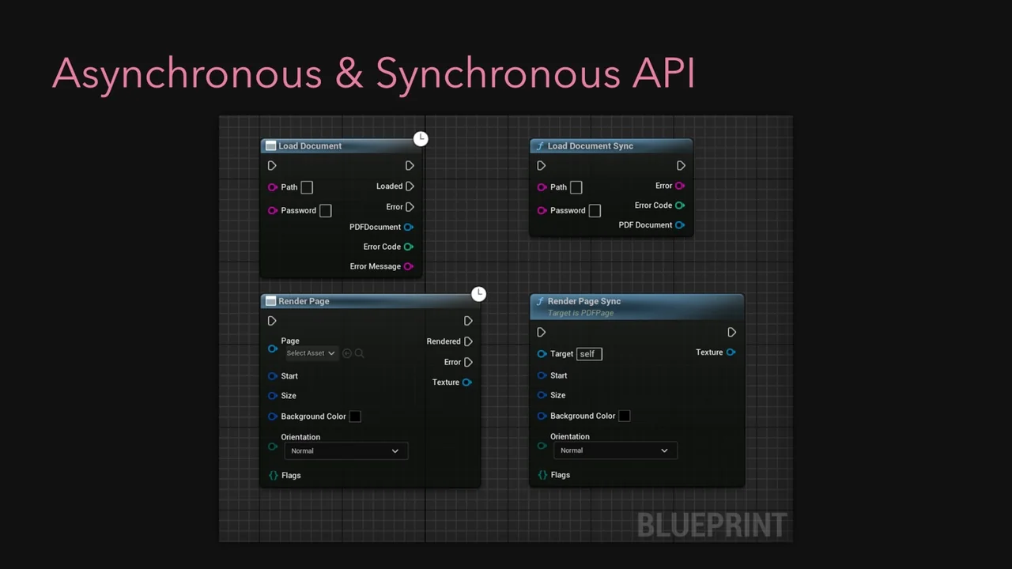The height and width of the screenshot is (569, 1012).
Task: Select the Load Document Sync node title
Action: pyautogui.click(x=590, y=146)
